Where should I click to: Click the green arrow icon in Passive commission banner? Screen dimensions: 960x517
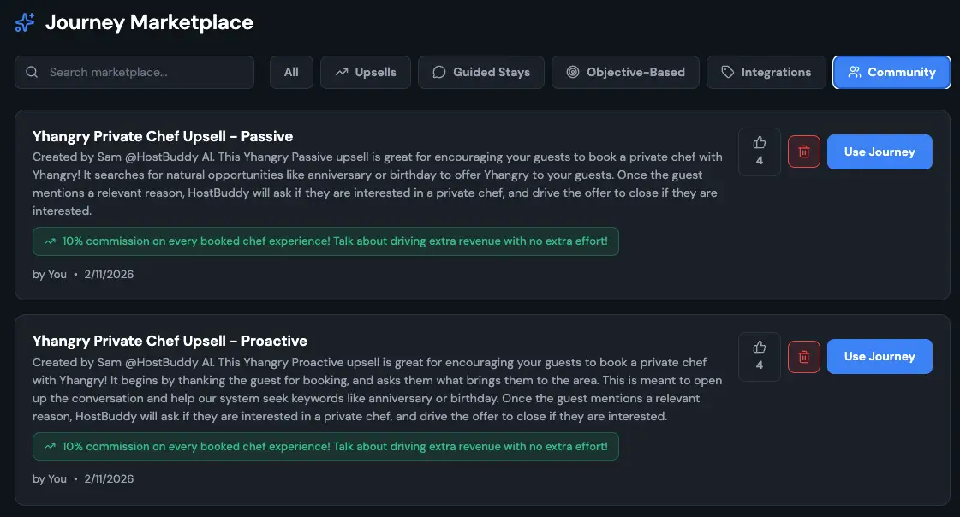tap(50, 241)
